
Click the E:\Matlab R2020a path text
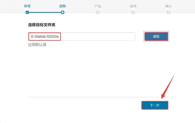[45, 37]
